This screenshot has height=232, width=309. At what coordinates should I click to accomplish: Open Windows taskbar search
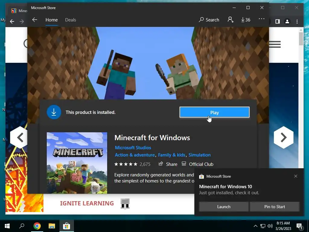coord(22,226)
